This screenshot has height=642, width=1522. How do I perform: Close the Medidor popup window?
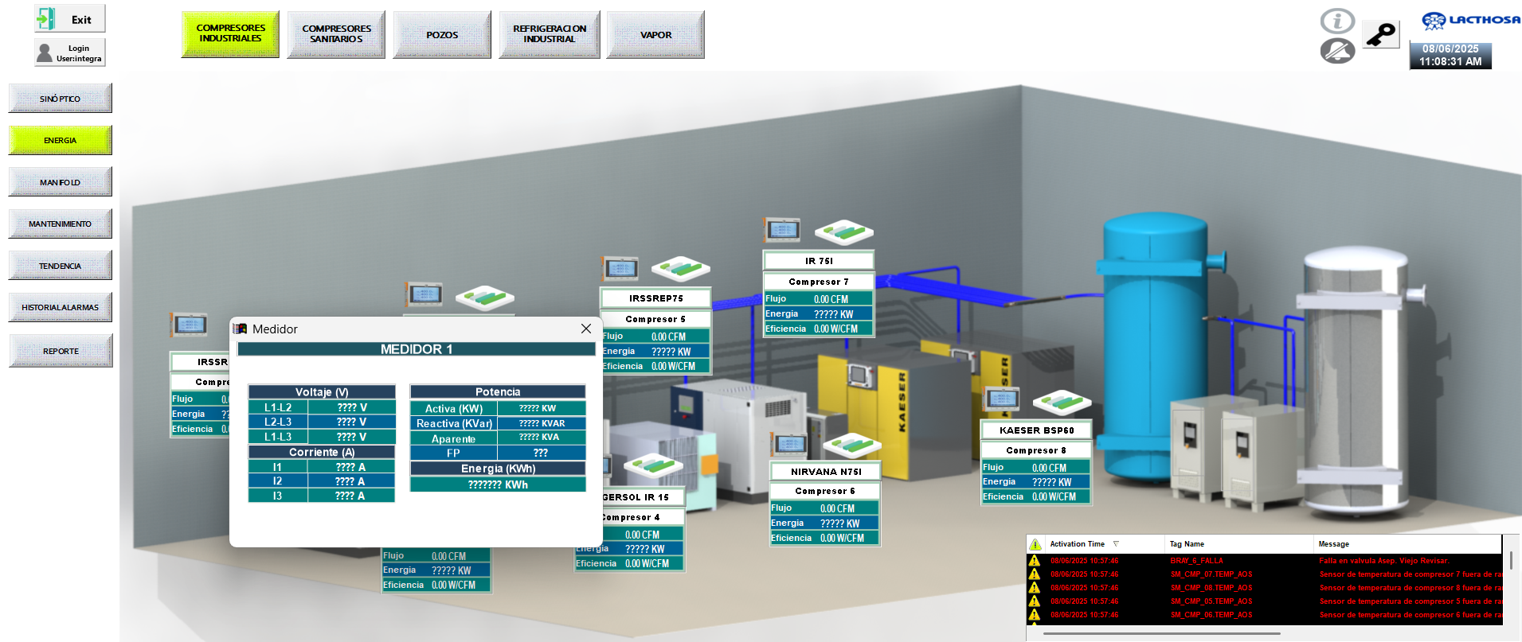[x=586, y=329]
